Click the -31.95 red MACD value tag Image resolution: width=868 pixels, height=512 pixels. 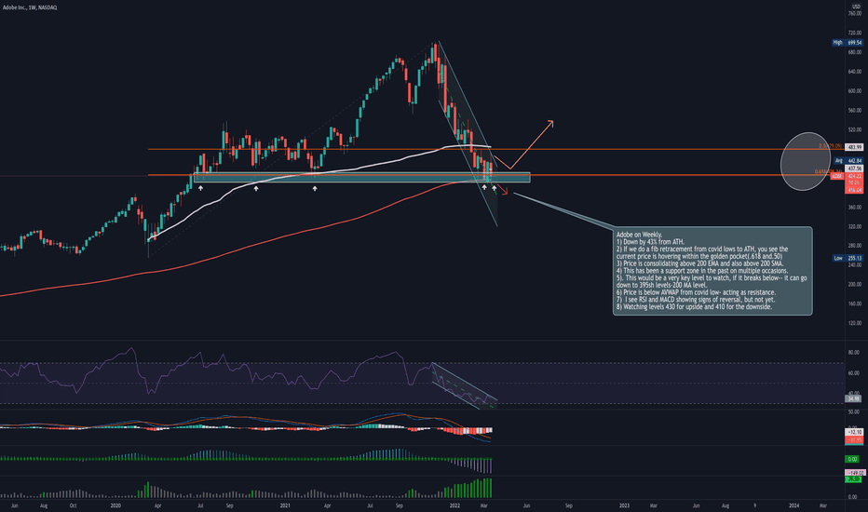point(854,439)
